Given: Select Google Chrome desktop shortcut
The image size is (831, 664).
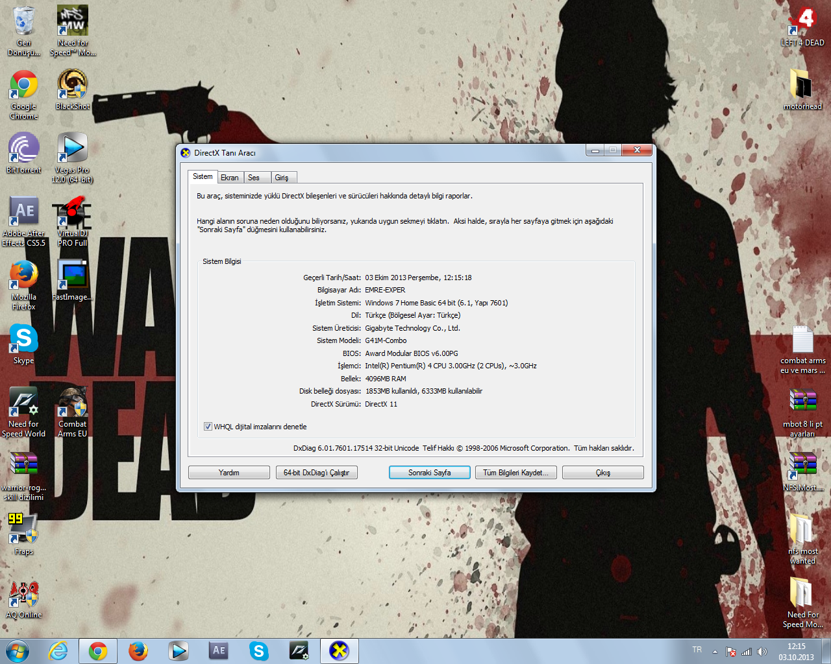Looking at the screenshot, I should click(x=24, y=95).
